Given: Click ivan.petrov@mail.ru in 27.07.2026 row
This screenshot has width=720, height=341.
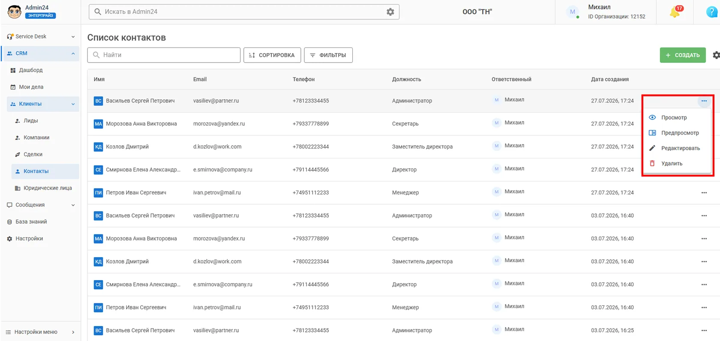Looking at the screenshot, I should [x=217, y=193].
